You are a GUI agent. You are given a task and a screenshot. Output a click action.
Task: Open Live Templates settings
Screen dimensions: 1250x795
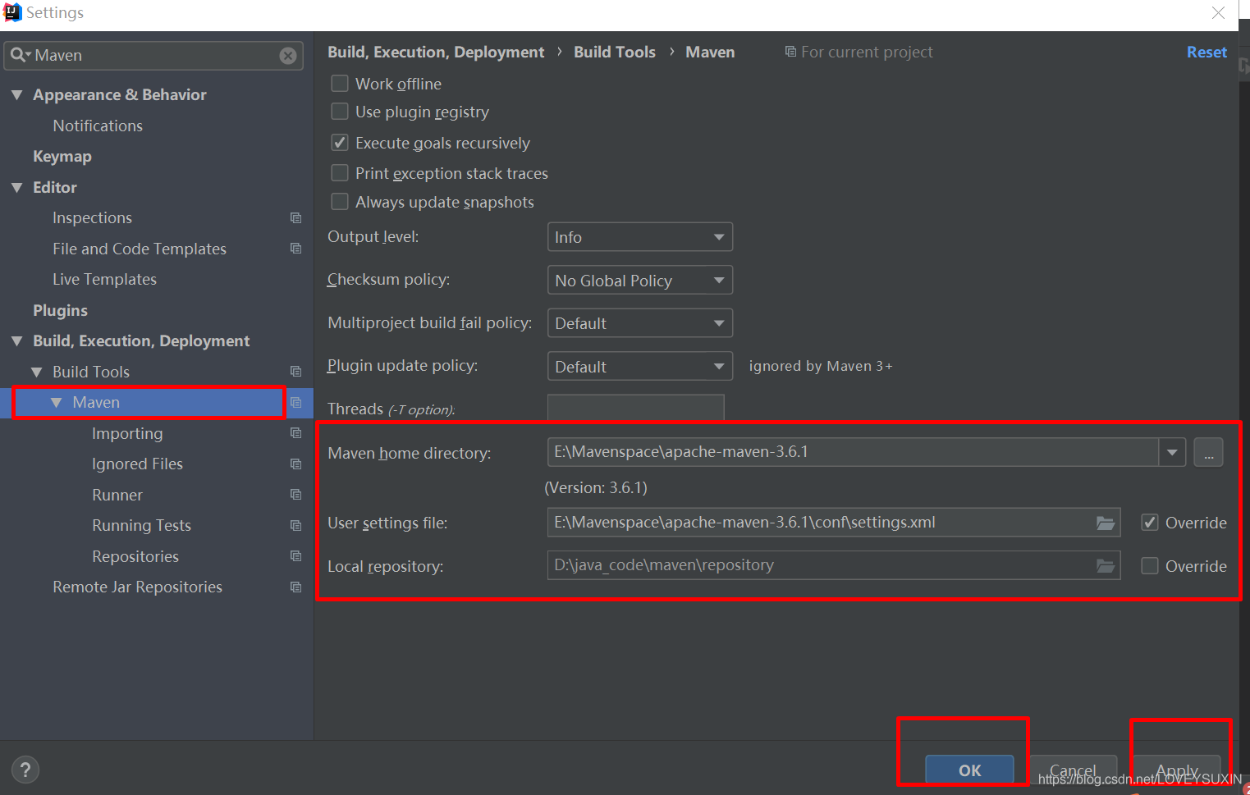tap(104, 280)
